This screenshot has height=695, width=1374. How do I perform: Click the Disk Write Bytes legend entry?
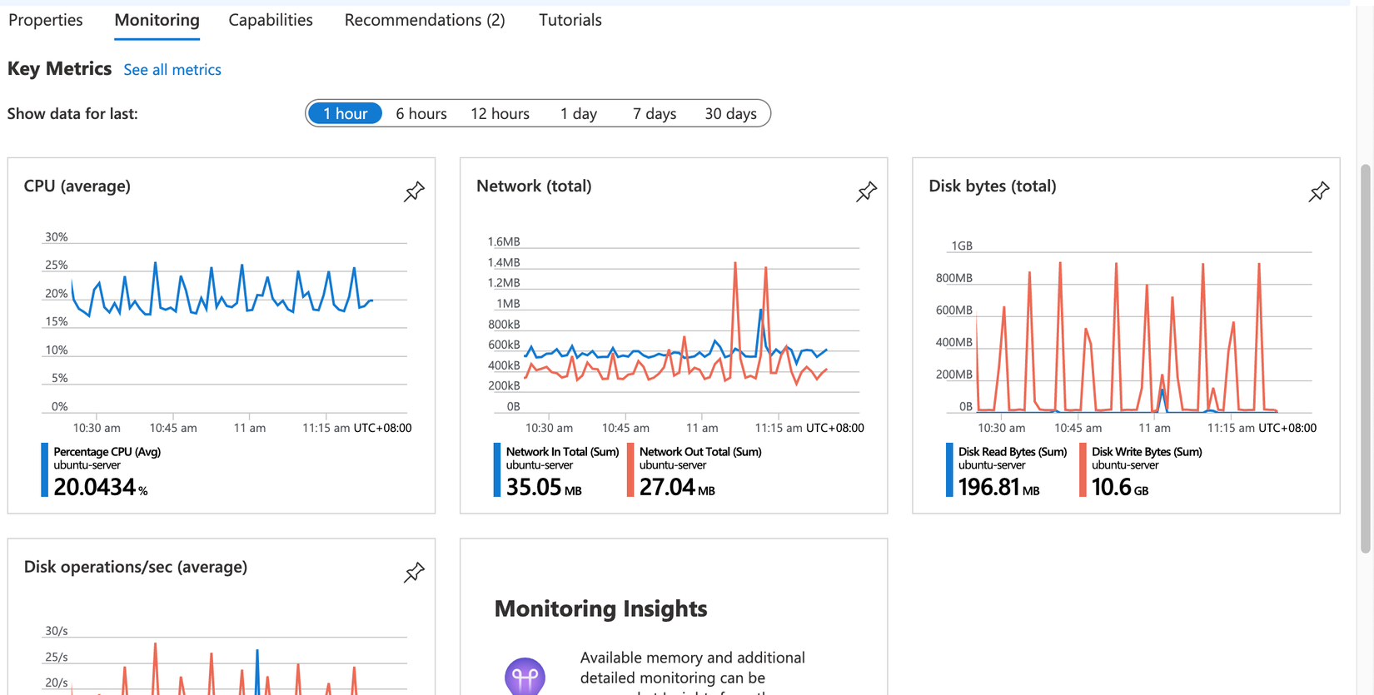pyautogui.click(x=1146, y=452)
